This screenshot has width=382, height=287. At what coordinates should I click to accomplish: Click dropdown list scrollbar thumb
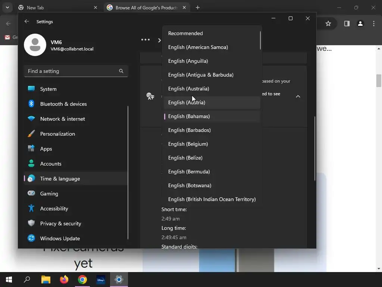click(260, 40)
